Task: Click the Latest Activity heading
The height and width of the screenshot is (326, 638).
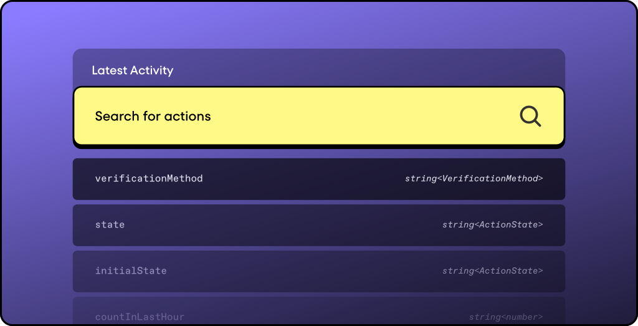Action: (x=133, y=70)
